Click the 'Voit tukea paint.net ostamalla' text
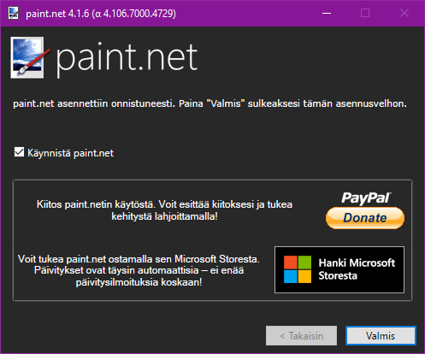This screenshot has width=425, height=354. tap(139, 270)
